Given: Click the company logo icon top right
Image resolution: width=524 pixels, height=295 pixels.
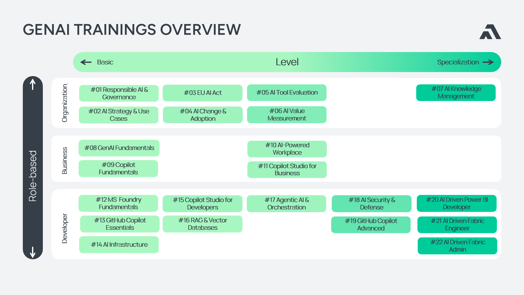Looking at the screenshot, I should [490, 32].
